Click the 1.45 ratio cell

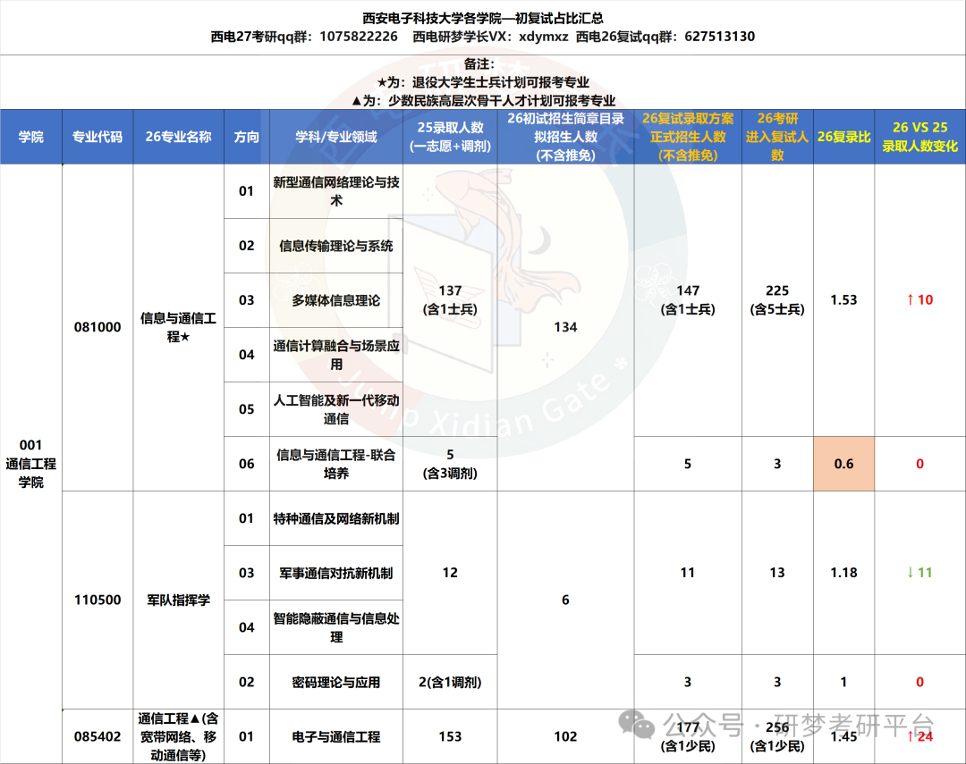tap(843, 736)
